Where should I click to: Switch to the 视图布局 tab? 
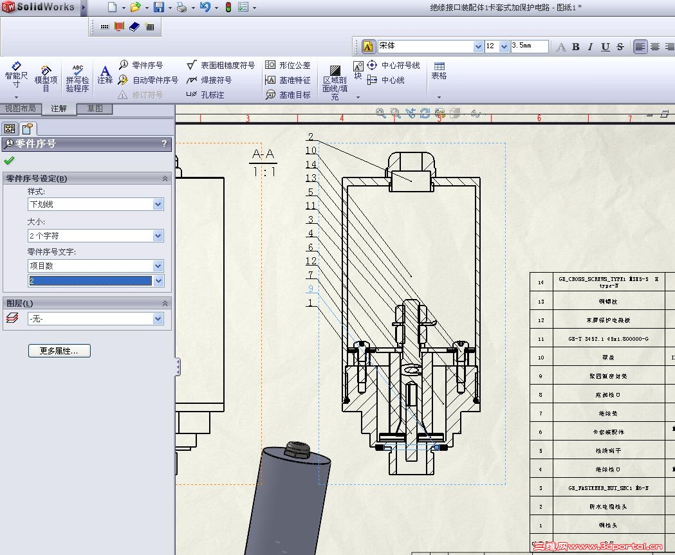pyautogui.click(x=21, y=109)
